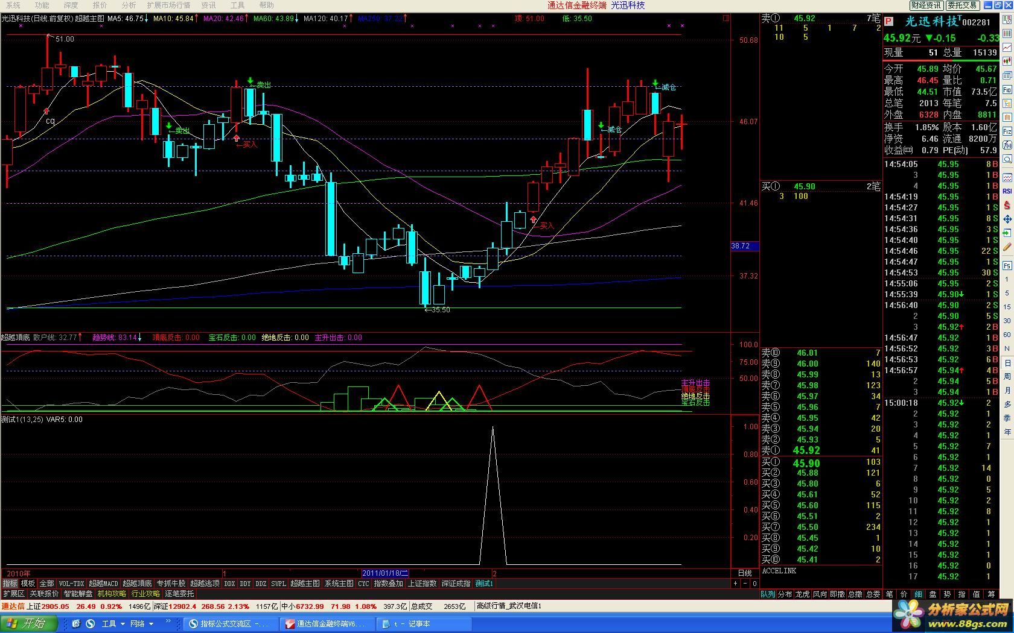Open the 报价 menu
The image size is (1014, 633).
click(x=100, y=5)
